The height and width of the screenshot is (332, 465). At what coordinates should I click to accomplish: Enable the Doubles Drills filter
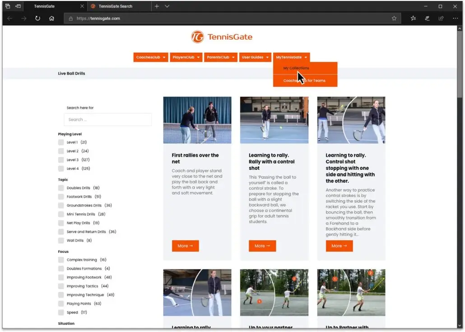61,188
